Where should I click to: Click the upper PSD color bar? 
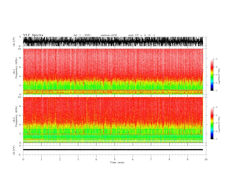click(212, 75)
